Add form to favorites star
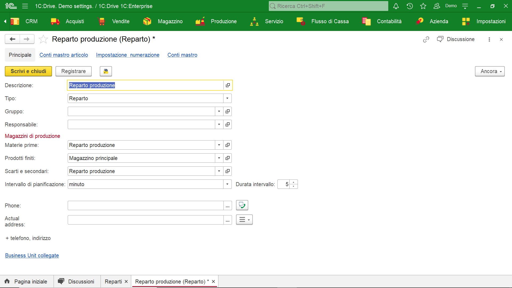Image resolution: width=512 pixels, height=288 pixels. click(43, 39)
